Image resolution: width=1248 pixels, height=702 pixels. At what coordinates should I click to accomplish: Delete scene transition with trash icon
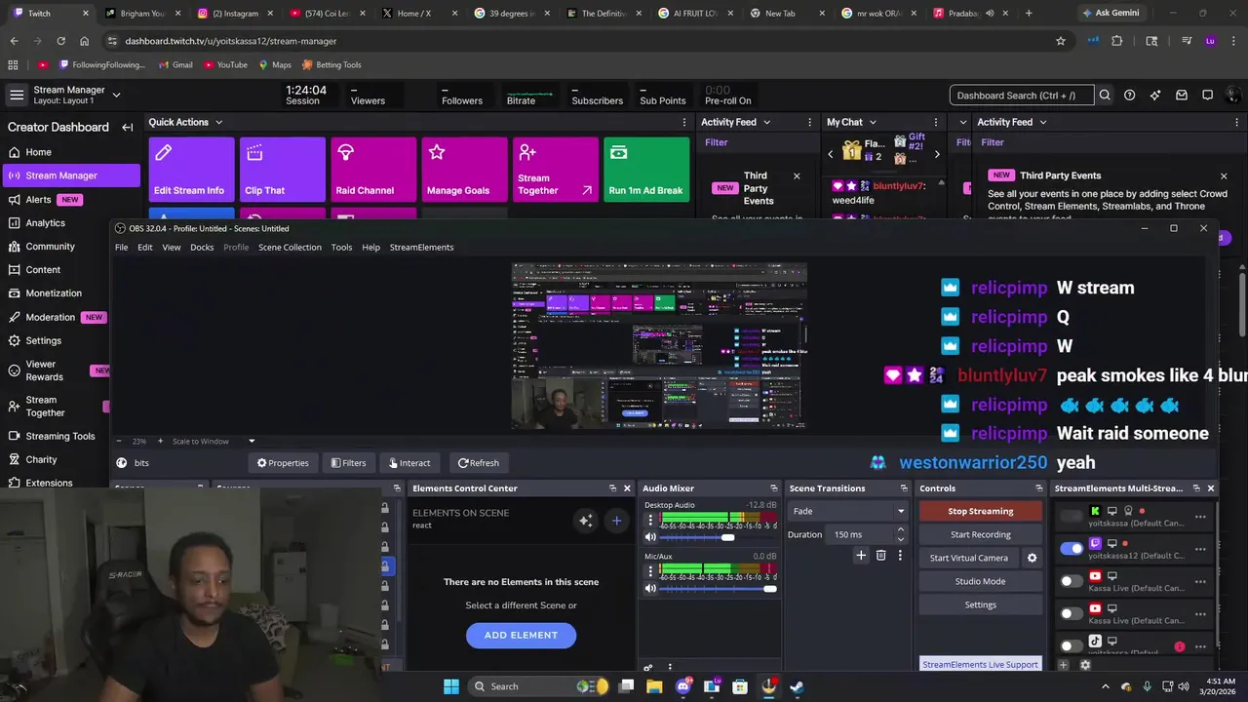pos(880,555)
